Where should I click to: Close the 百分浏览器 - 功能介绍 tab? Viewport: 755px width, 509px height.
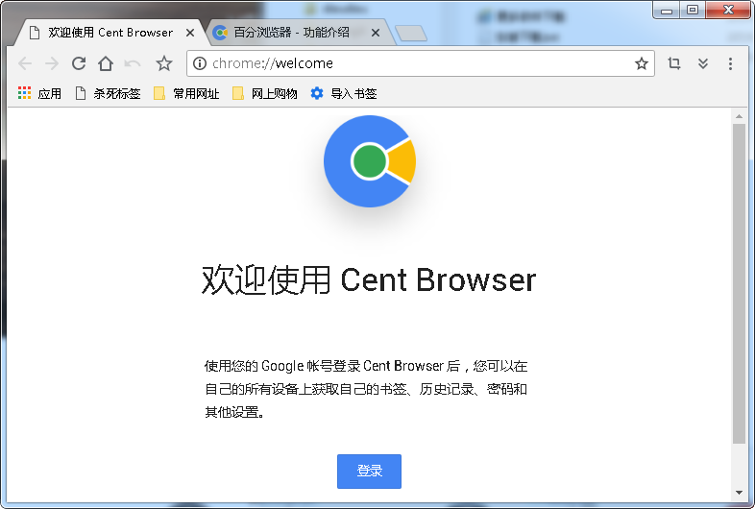coord(376,33)
